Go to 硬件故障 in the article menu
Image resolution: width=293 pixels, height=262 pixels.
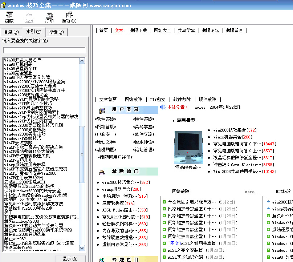[x=207, y=99]
